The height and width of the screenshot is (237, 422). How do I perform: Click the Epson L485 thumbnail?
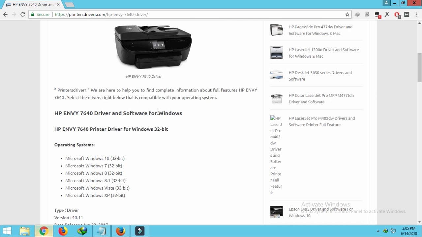[x=276, y=212]
